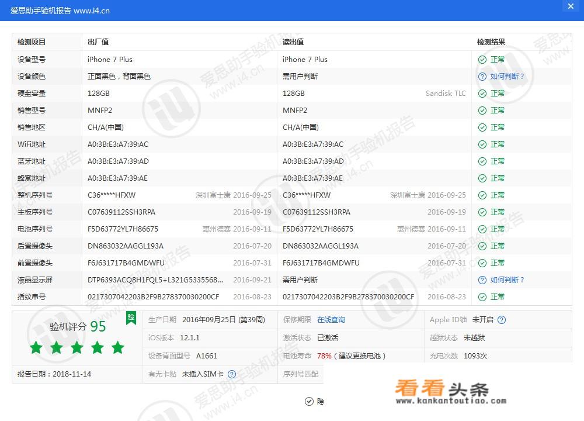
Task: Click green check icon in 指纹串号 row
Action: pos(482,297)
